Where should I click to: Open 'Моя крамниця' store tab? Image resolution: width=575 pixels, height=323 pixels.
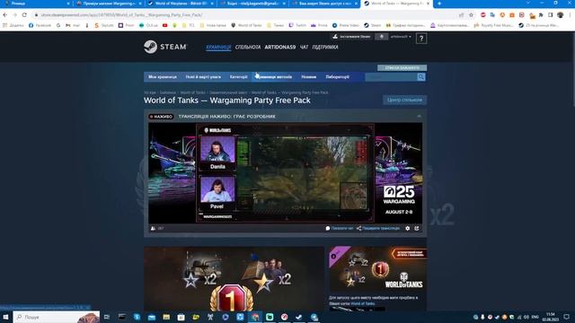163,77
